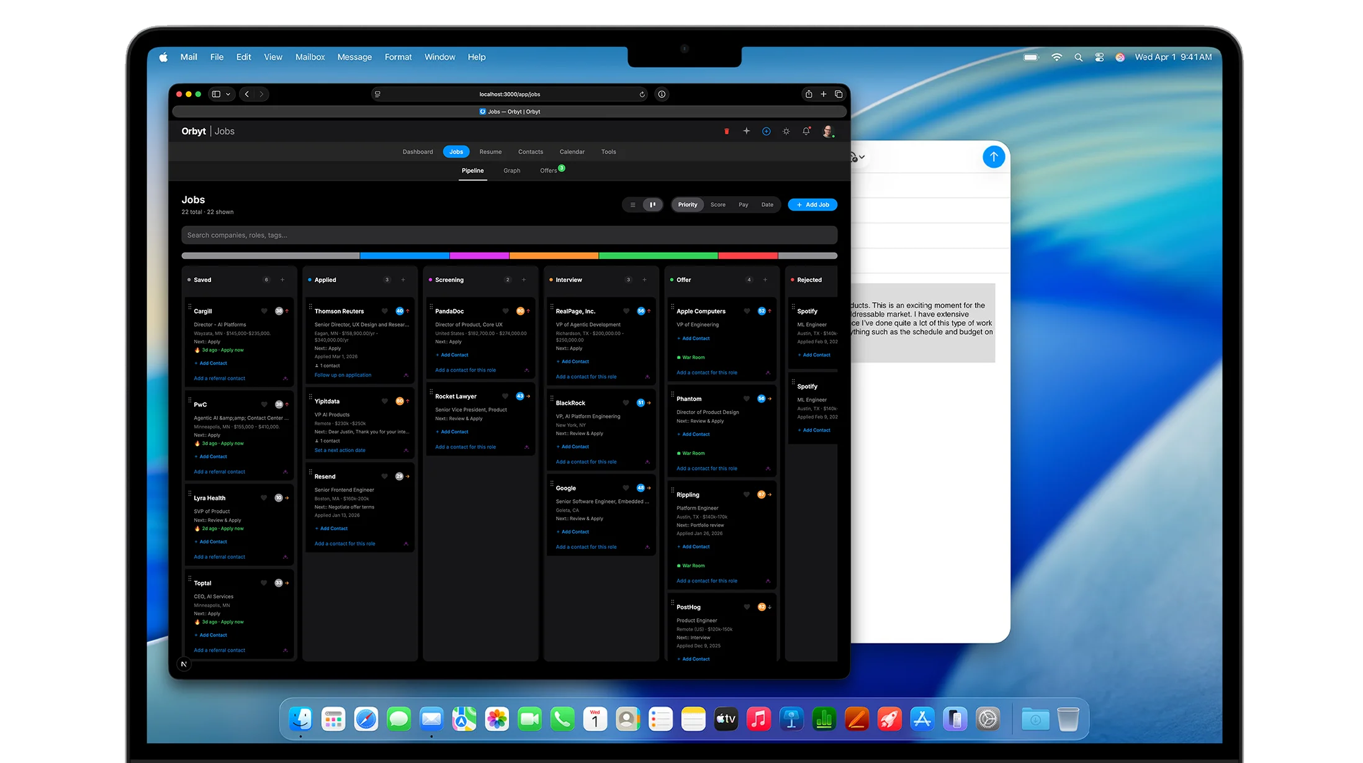The width and height of the screenshot is (1363, 763).
Task: Open the delete/trash icon in the Orbyt header
Action: point(727,132)
